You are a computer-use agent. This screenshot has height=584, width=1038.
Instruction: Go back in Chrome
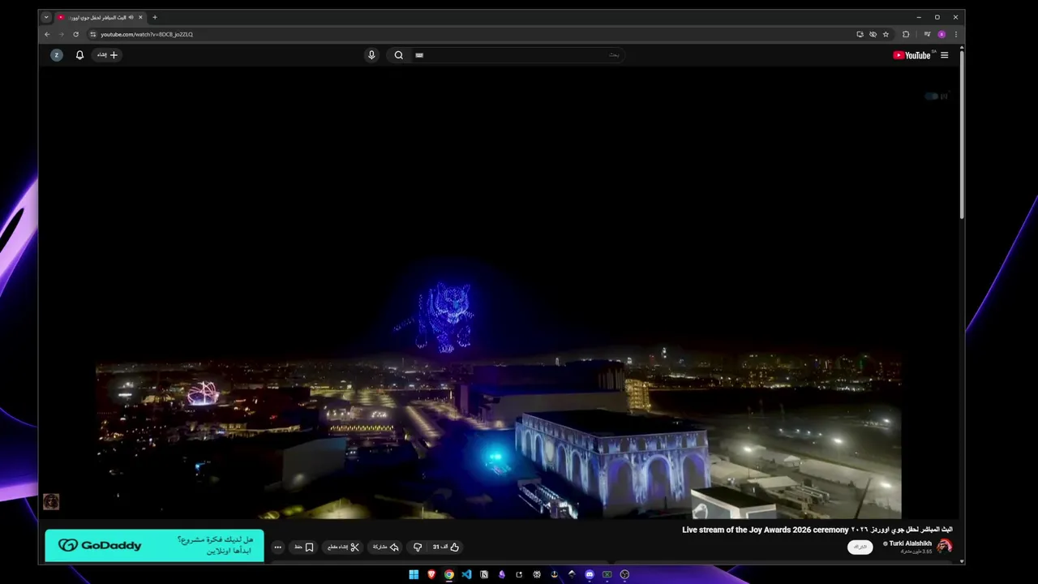47,34
